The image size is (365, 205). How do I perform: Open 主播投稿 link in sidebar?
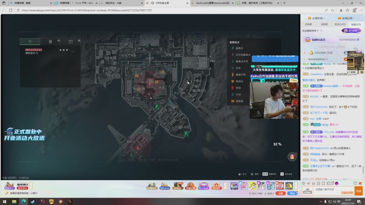tap(317, 18)
